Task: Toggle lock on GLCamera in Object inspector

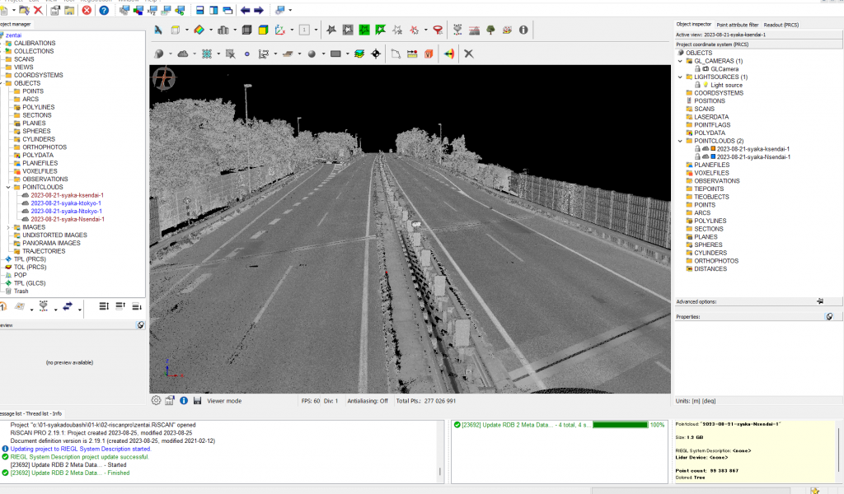Action: 697,69
